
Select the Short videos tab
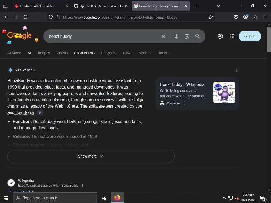(x=84, y=53)
